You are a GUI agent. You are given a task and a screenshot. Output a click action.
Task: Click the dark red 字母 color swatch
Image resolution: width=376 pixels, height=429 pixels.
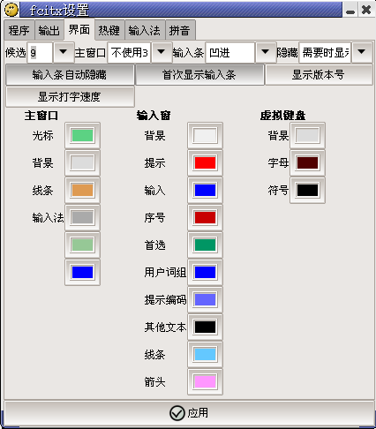point(307,162)
